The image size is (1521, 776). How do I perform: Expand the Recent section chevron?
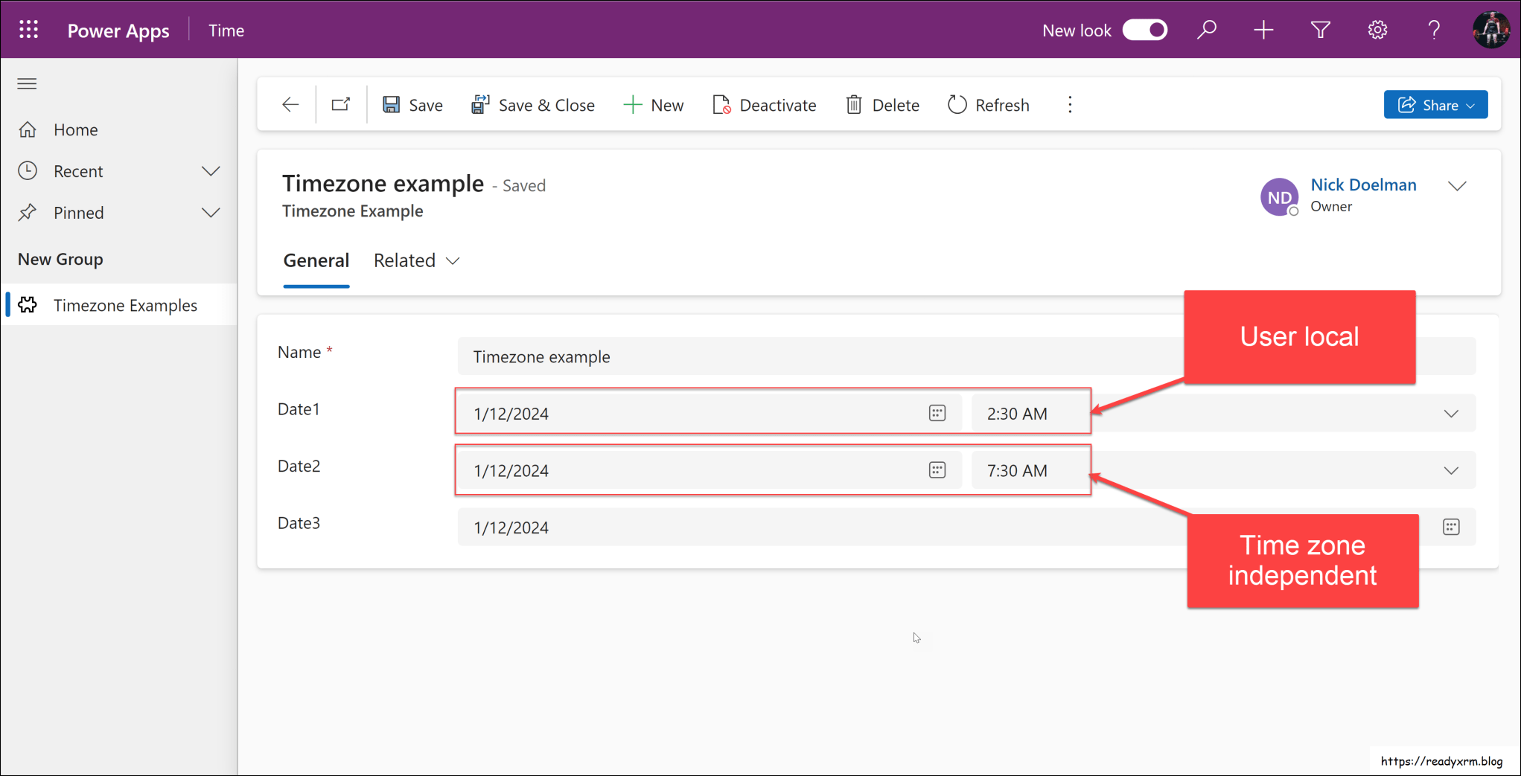click(x=211, y=170)
